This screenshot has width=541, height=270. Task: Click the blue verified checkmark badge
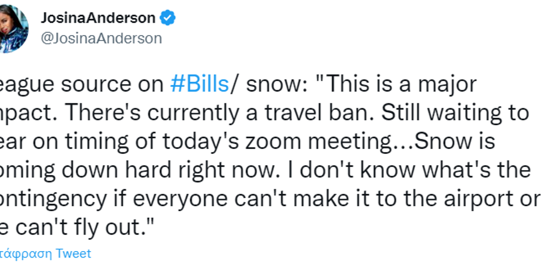pyautogui.click(x=168, y=18)
